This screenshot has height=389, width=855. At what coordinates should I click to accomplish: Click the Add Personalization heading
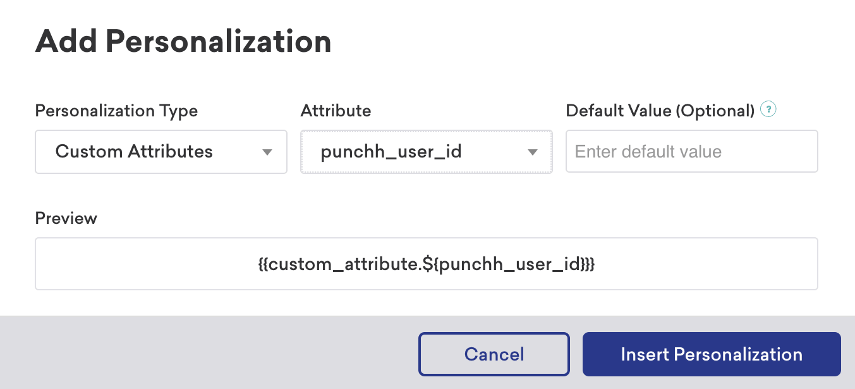pos(183,42)
